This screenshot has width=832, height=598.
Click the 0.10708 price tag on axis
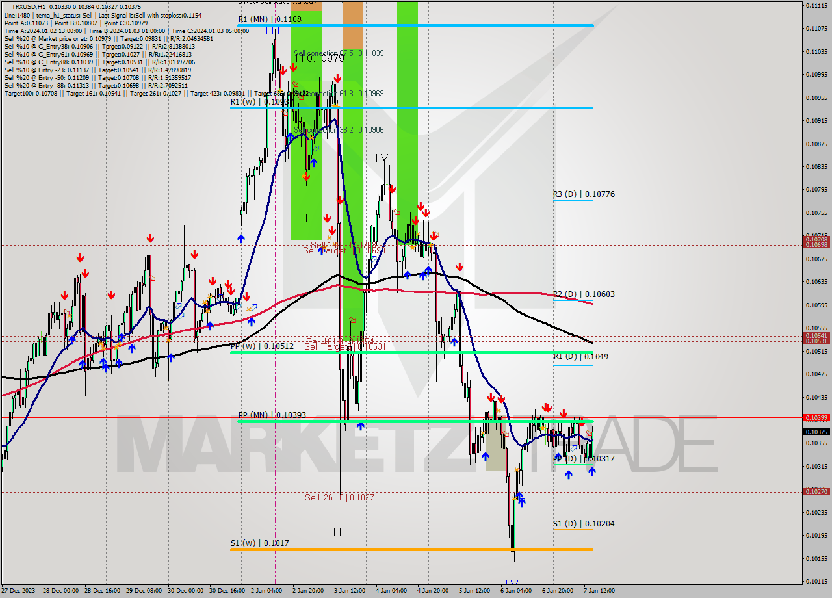pos(816,239)
